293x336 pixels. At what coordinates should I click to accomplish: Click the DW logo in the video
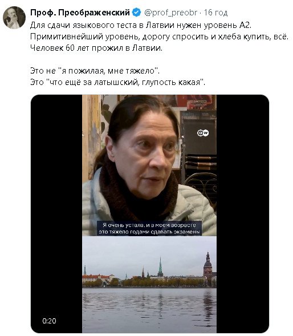pos(202,133)
